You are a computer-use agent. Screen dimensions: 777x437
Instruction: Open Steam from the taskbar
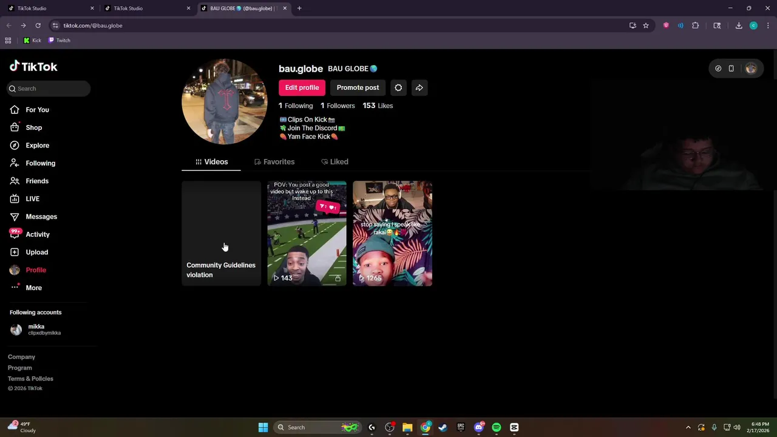pos(443,427)
